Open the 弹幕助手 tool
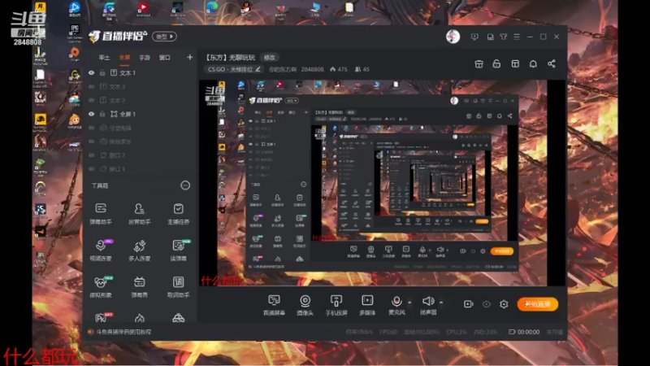650x366 pixels. (101, 214)
